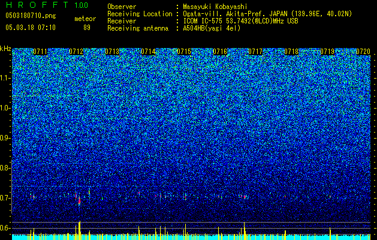377x240 pixels.
Task: Select the file name 0503180710.png
Action: click(31, 16)
